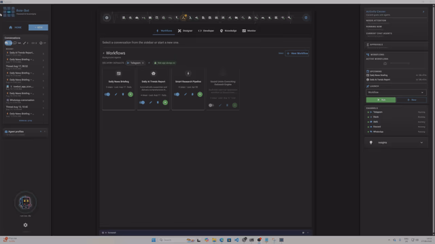Click the New button in Launch section

pyautogui.click(x=411, y=100)
